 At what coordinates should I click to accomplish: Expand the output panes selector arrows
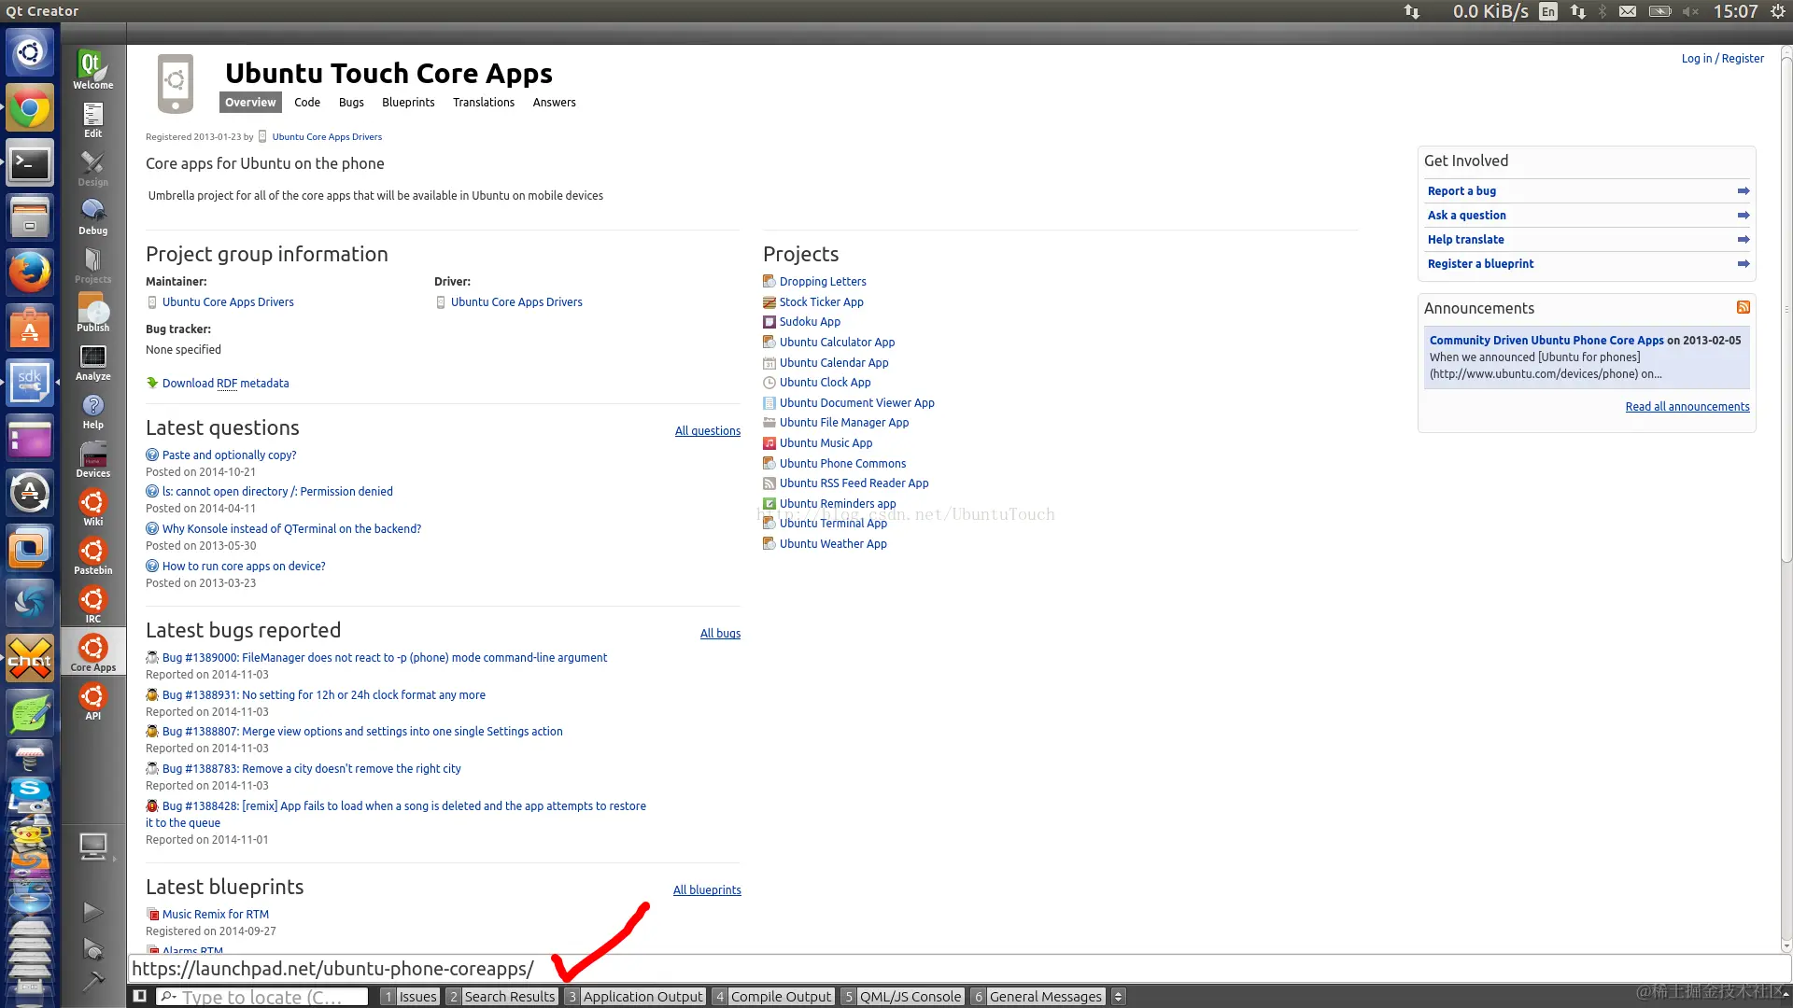(1118, 997)
